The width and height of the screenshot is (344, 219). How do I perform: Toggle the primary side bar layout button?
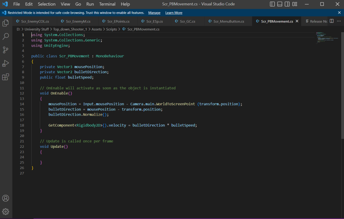272,4
